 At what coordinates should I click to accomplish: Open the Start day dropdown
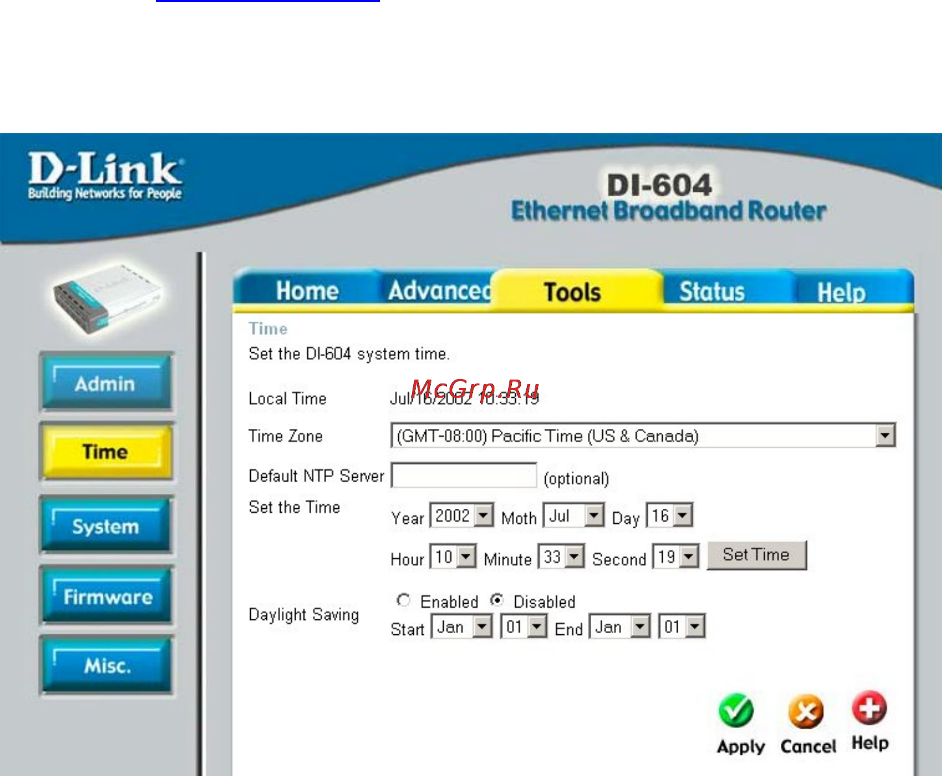(524, 627)
